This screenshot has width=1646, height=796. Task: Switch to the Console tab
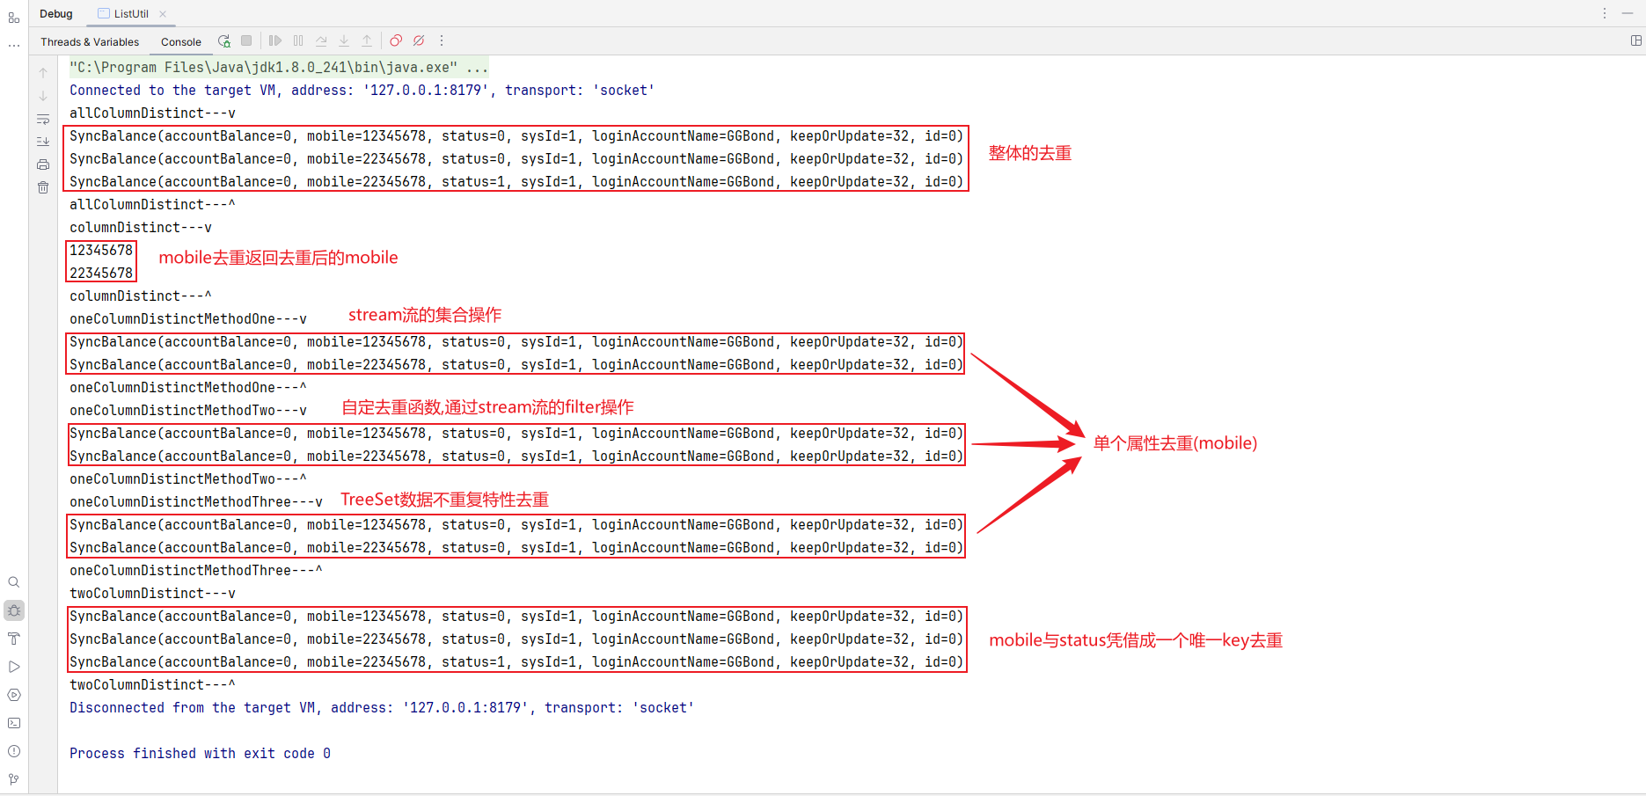tap(181, 42)
